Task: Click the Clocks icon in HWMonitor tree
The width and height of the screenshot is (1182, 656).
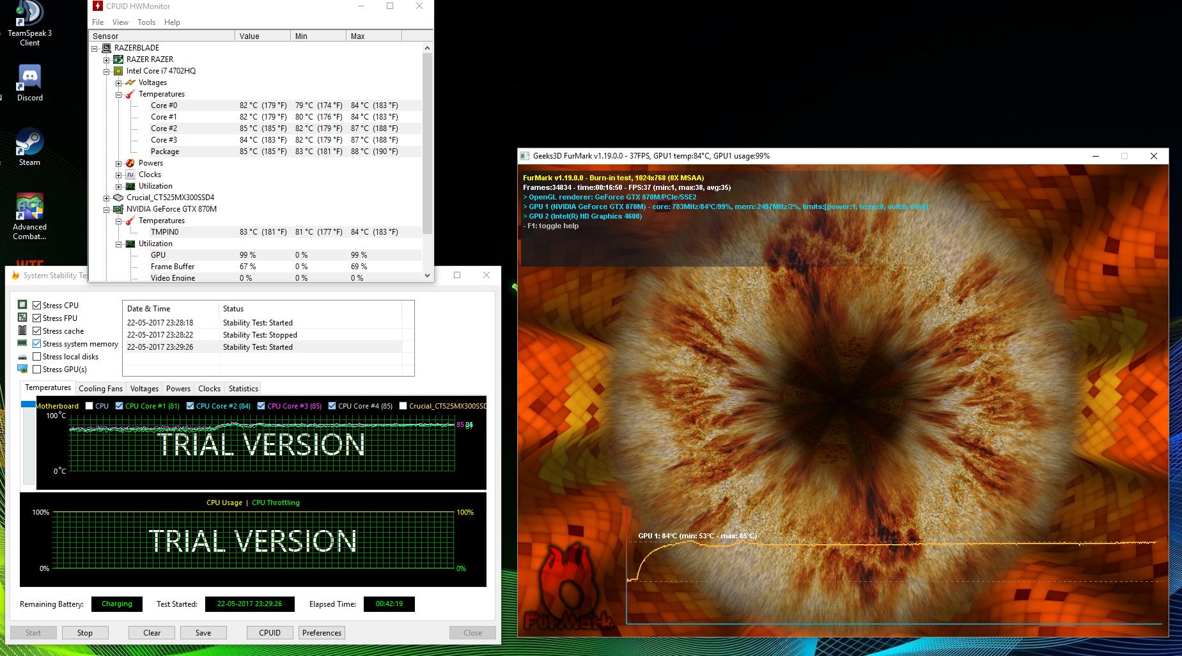Action: click(x=130, y=175)
